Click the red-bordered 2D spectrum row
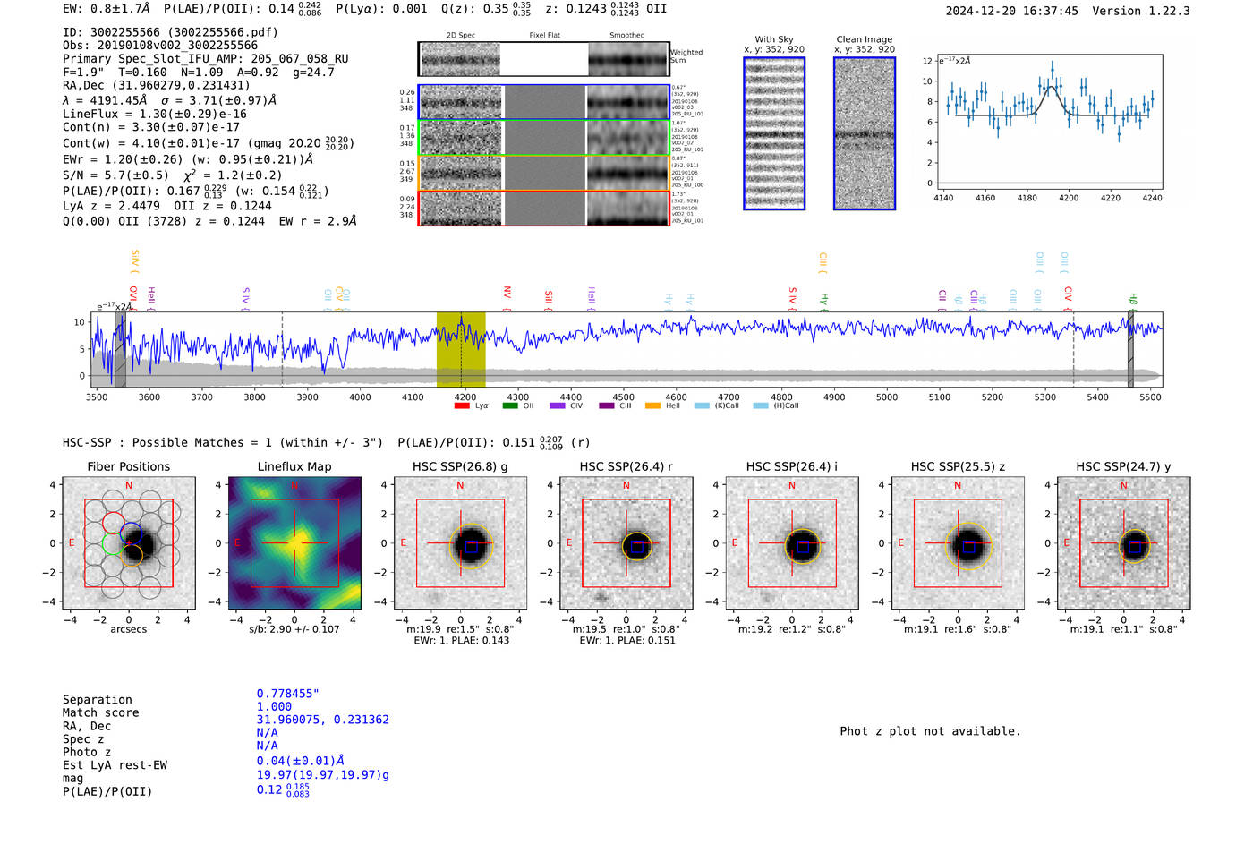This screenshot has width=1253, height=853. (x=544, y=208)
